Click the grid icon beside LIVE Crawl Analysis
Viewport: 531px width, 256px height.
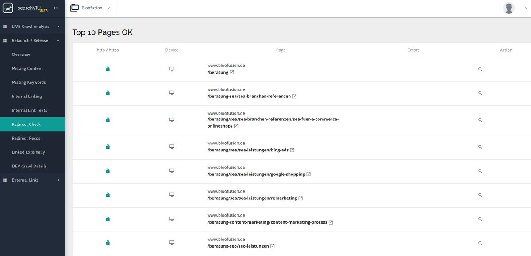(5, 27)
